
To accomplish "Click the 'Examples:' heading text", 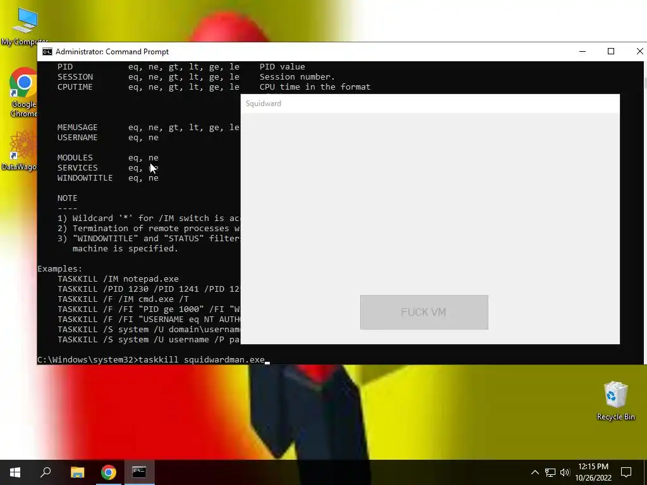I will click(x=60, y=269).
